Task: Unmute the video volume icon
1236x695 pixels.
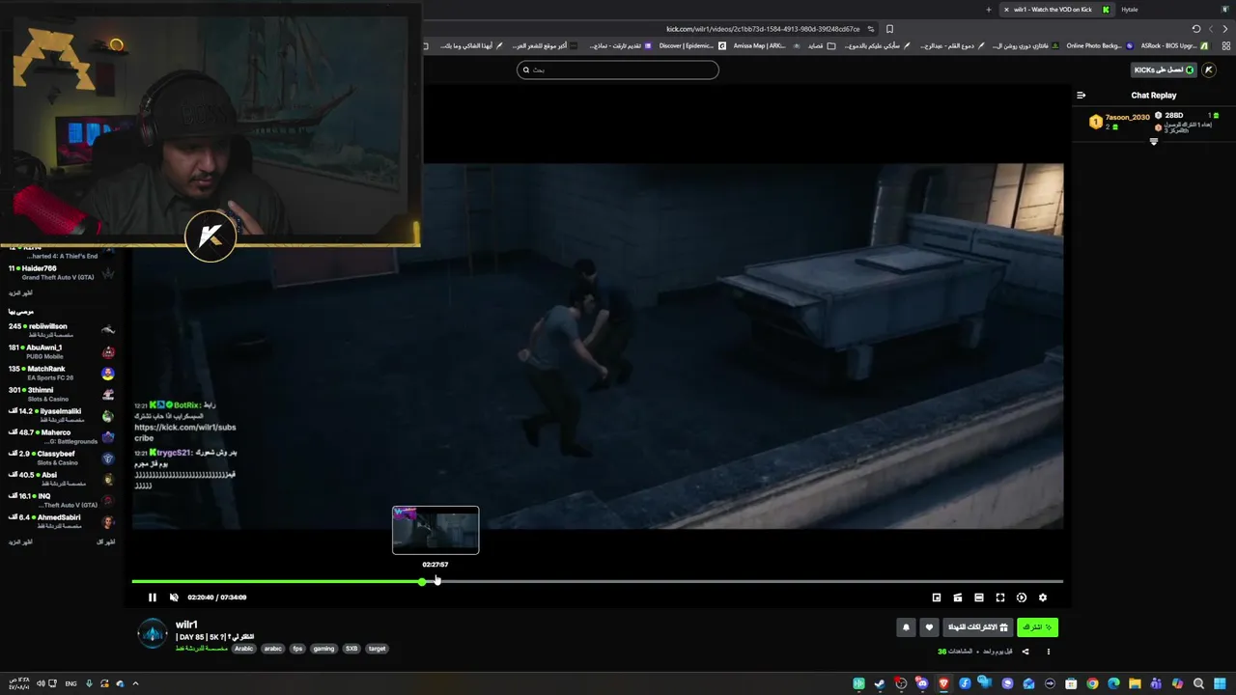Action: [174, 598]
